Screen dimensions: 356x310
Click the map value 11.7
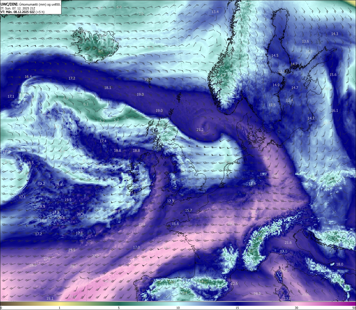263,174
